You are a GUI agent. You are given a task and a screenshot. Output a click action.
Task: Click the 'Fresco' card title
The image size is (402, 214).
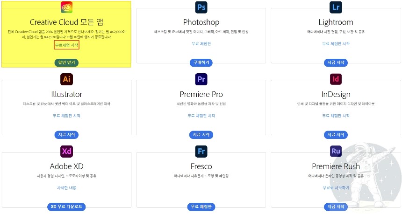click(x=201, y=166)
